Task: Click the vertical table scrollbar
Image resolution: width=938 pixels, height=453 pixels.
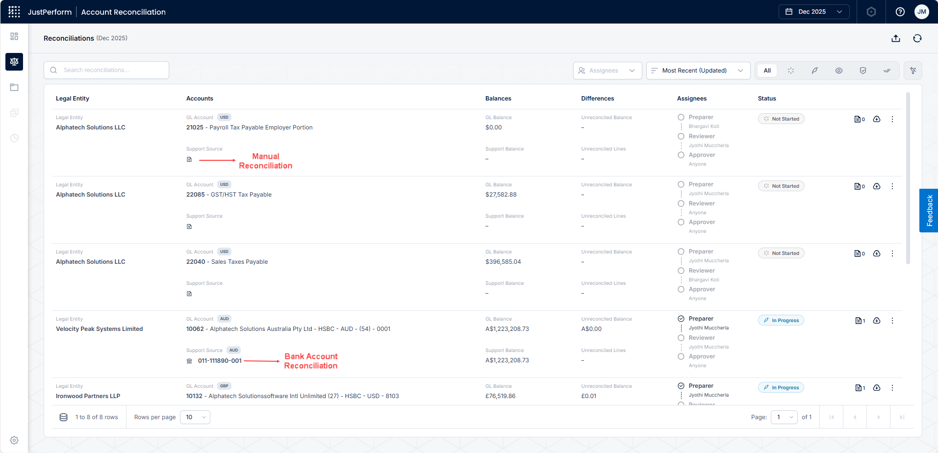Action: pos(908,178)
